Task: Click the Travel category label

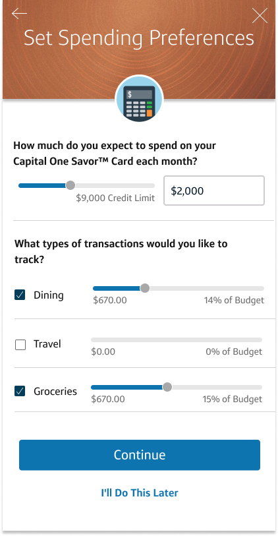Action: point(47,344)
